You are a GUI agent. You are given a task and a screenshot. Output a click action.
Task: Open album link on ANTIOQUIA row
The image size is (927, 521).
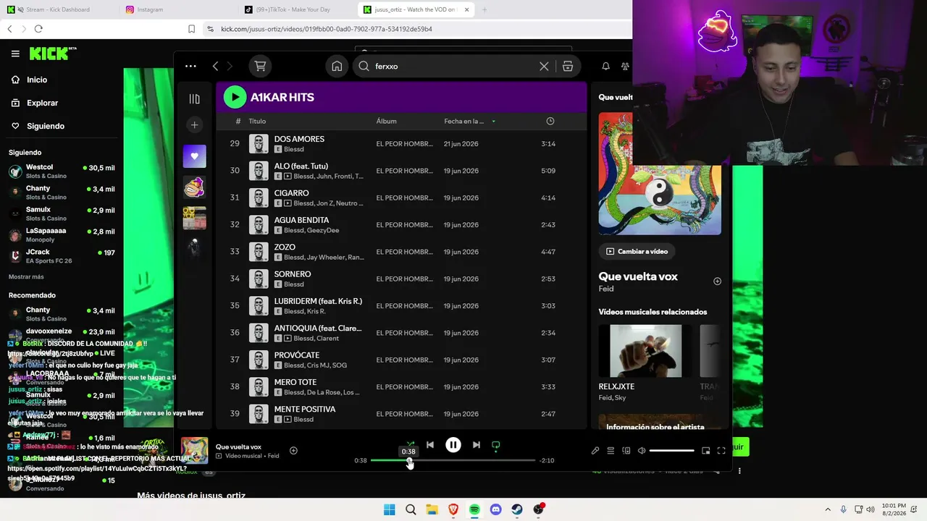point(404,333)
